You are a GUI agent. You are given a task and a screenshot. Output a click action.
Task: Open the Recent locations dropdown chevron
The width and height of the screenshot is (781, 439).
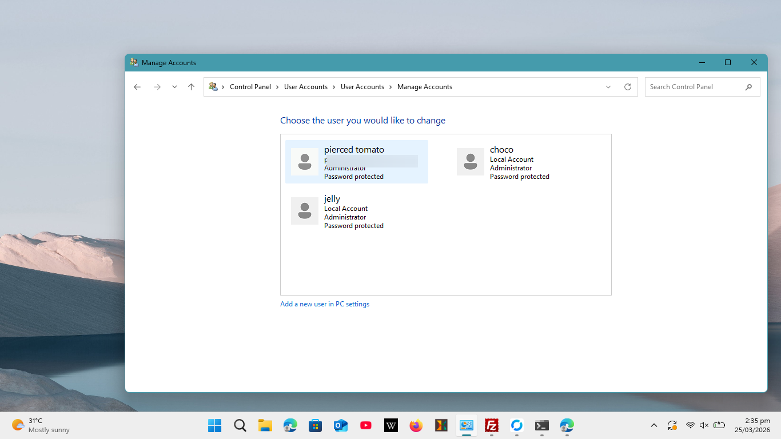point(174,87)
